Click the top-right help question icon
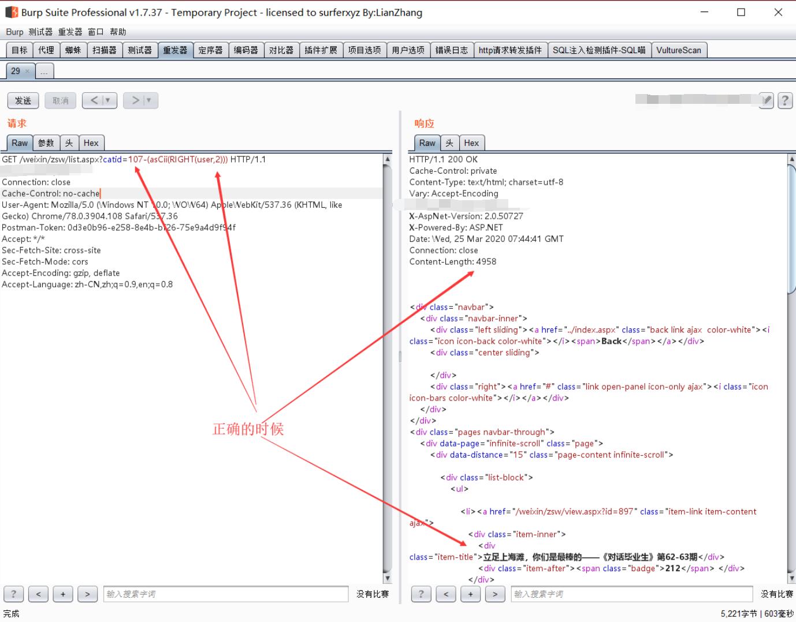This screenshot has width=796, height=622. (x=785, y=100)
